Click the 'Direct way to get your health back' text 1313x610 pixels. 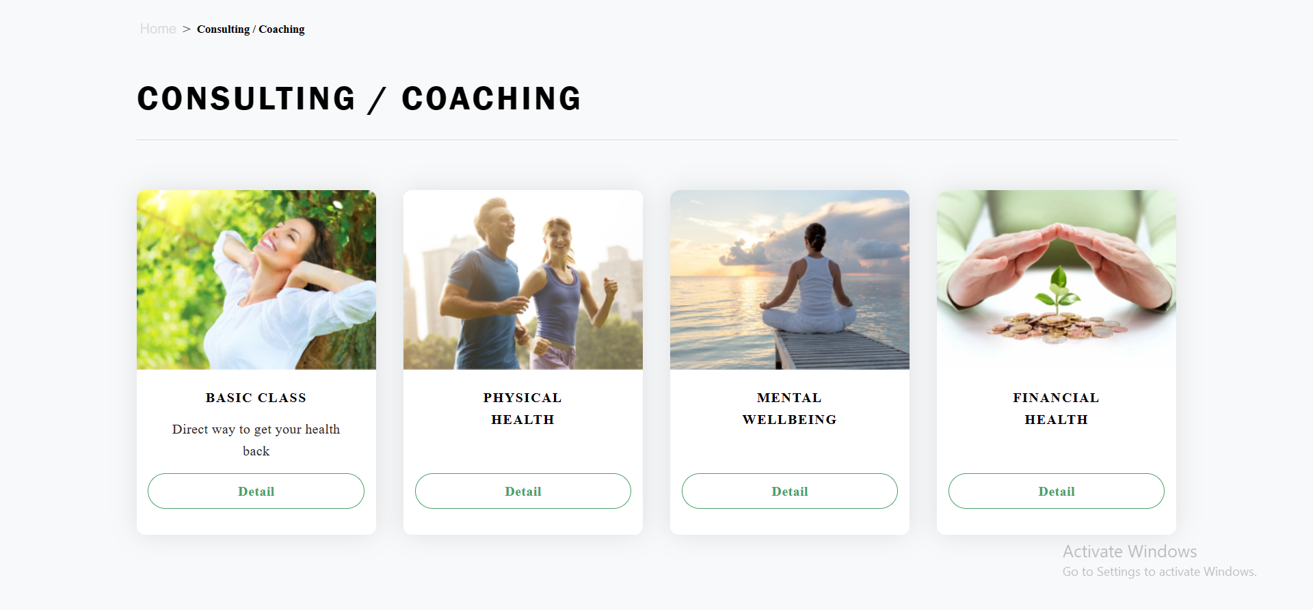coord(256,440)
